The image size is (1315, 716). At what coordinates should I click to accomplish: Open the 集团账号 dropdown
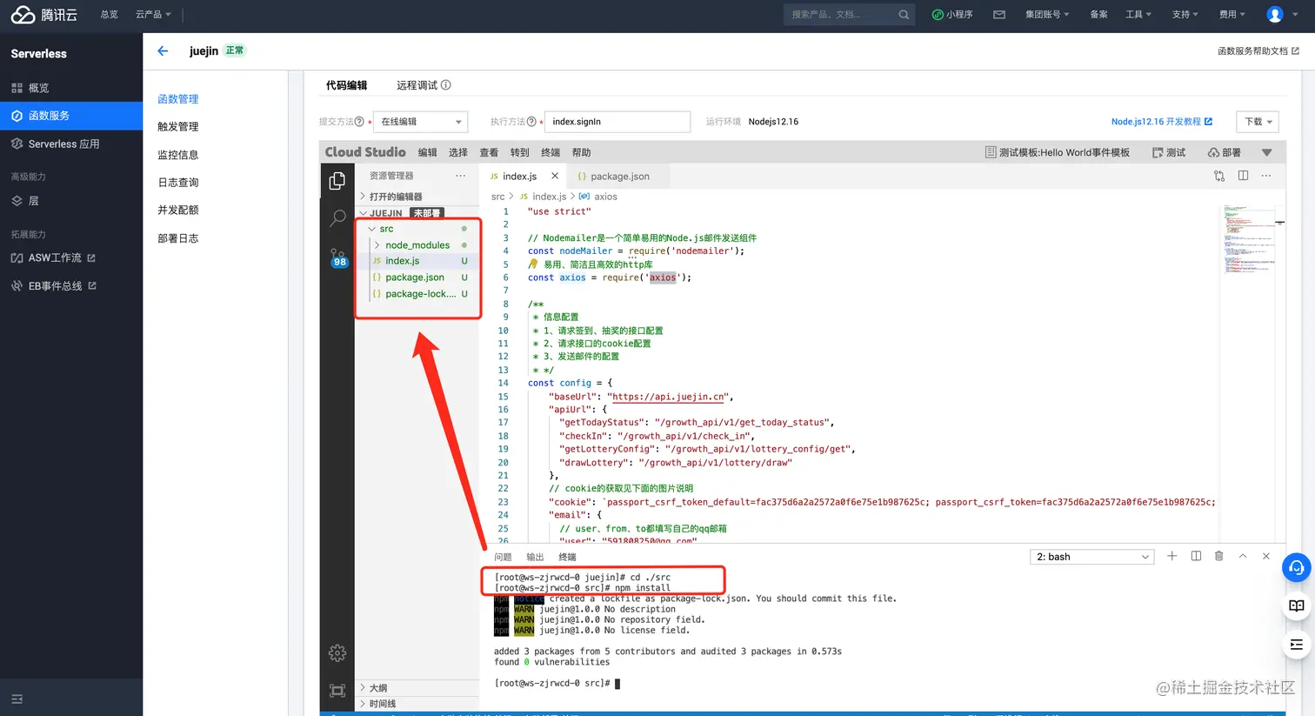pyautogui.click(x=1047, y=15)
